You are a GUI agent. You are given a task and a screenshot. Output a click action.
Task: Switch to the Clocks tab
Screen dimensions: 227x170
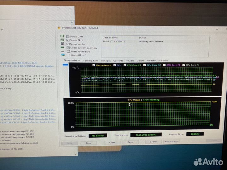pos(140,60)
